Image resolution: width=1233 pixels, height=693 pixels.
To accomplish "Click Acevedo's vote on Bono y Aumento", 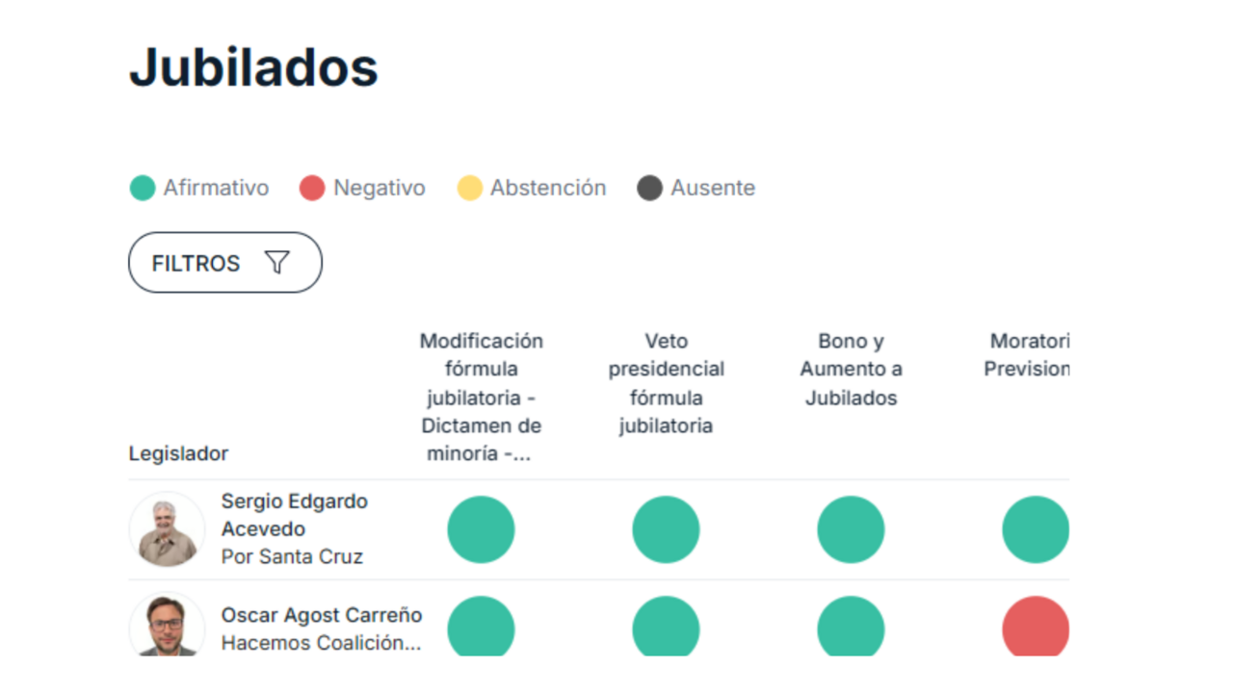I will coord(851,529).
